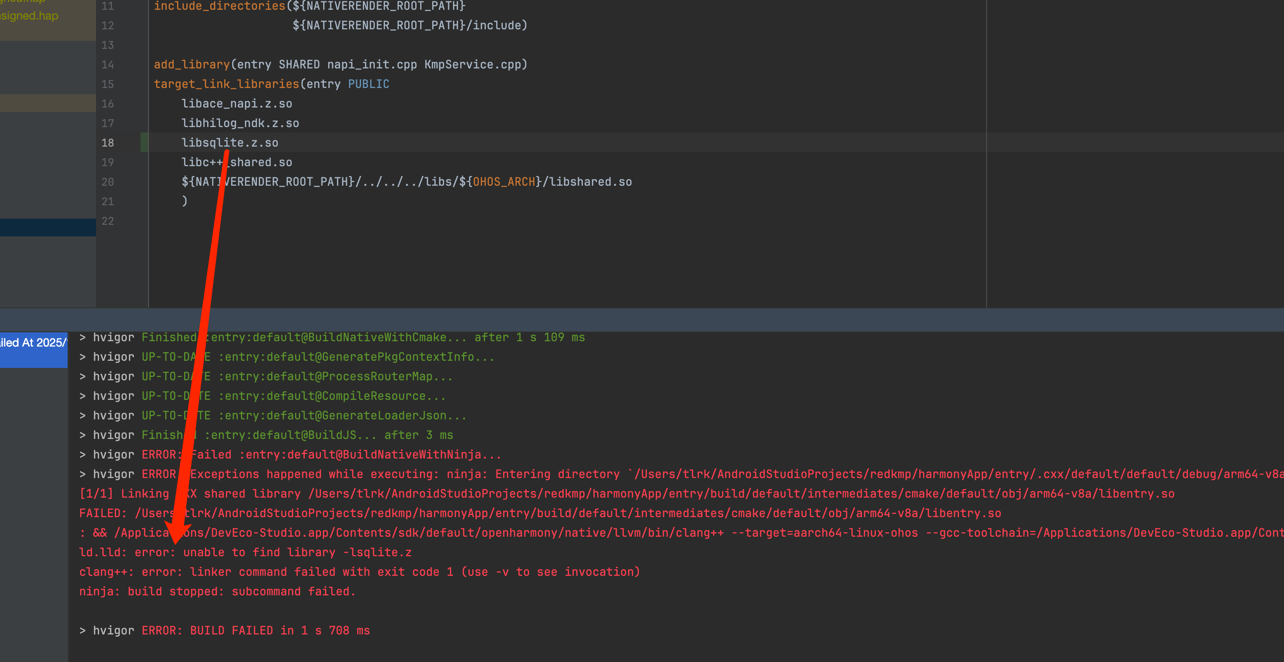The width and height of the screenshot is (1284, 662).
Task: Click the 'Exceptions happened while executing' error line
Action: 682,474
